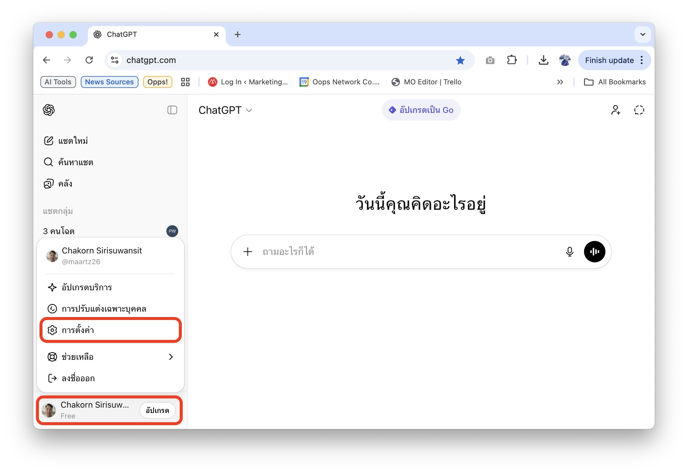Choose the log out menu item (ลงชื่อออก)
This screenshot has height=473, width=688.
pyautogui.click(x=111, y=378)
